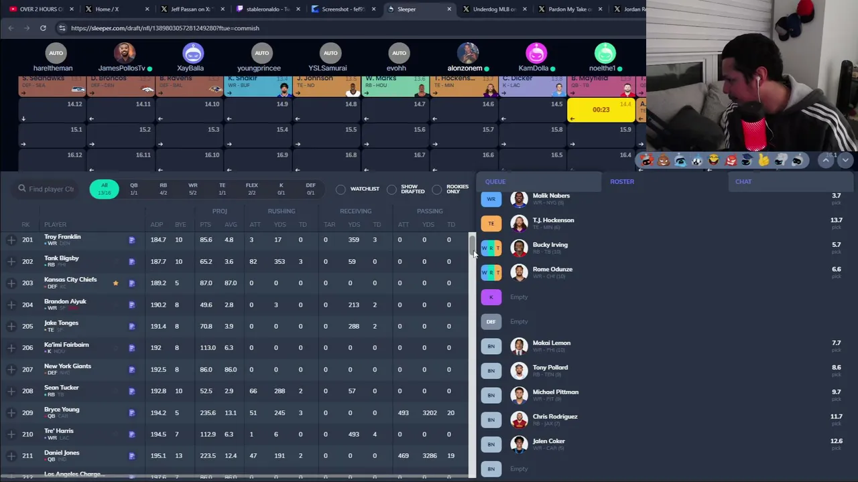Filter players by QB position
This screenshot has width=858, height=482.
tap(133, 189)
